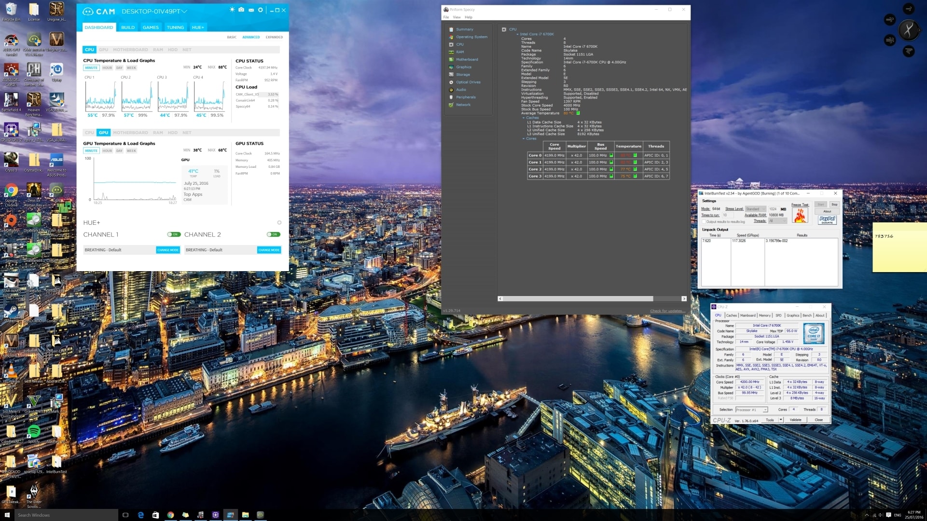Select DAY range for CPU graphs
The height and width of the screenshot is (521, 927).
coord(119,68)
